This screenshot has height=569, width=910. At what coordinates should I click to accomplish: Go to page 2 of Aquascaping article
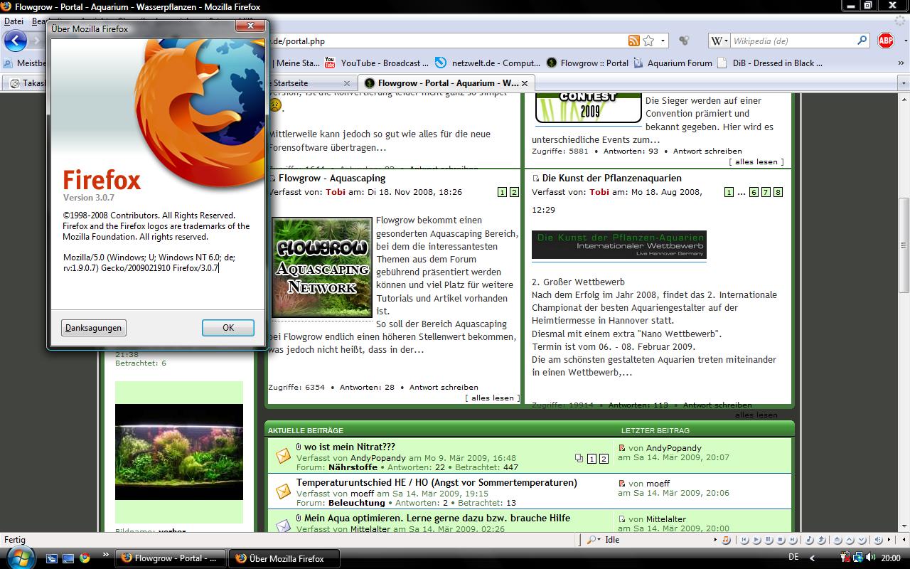point(515,193)
